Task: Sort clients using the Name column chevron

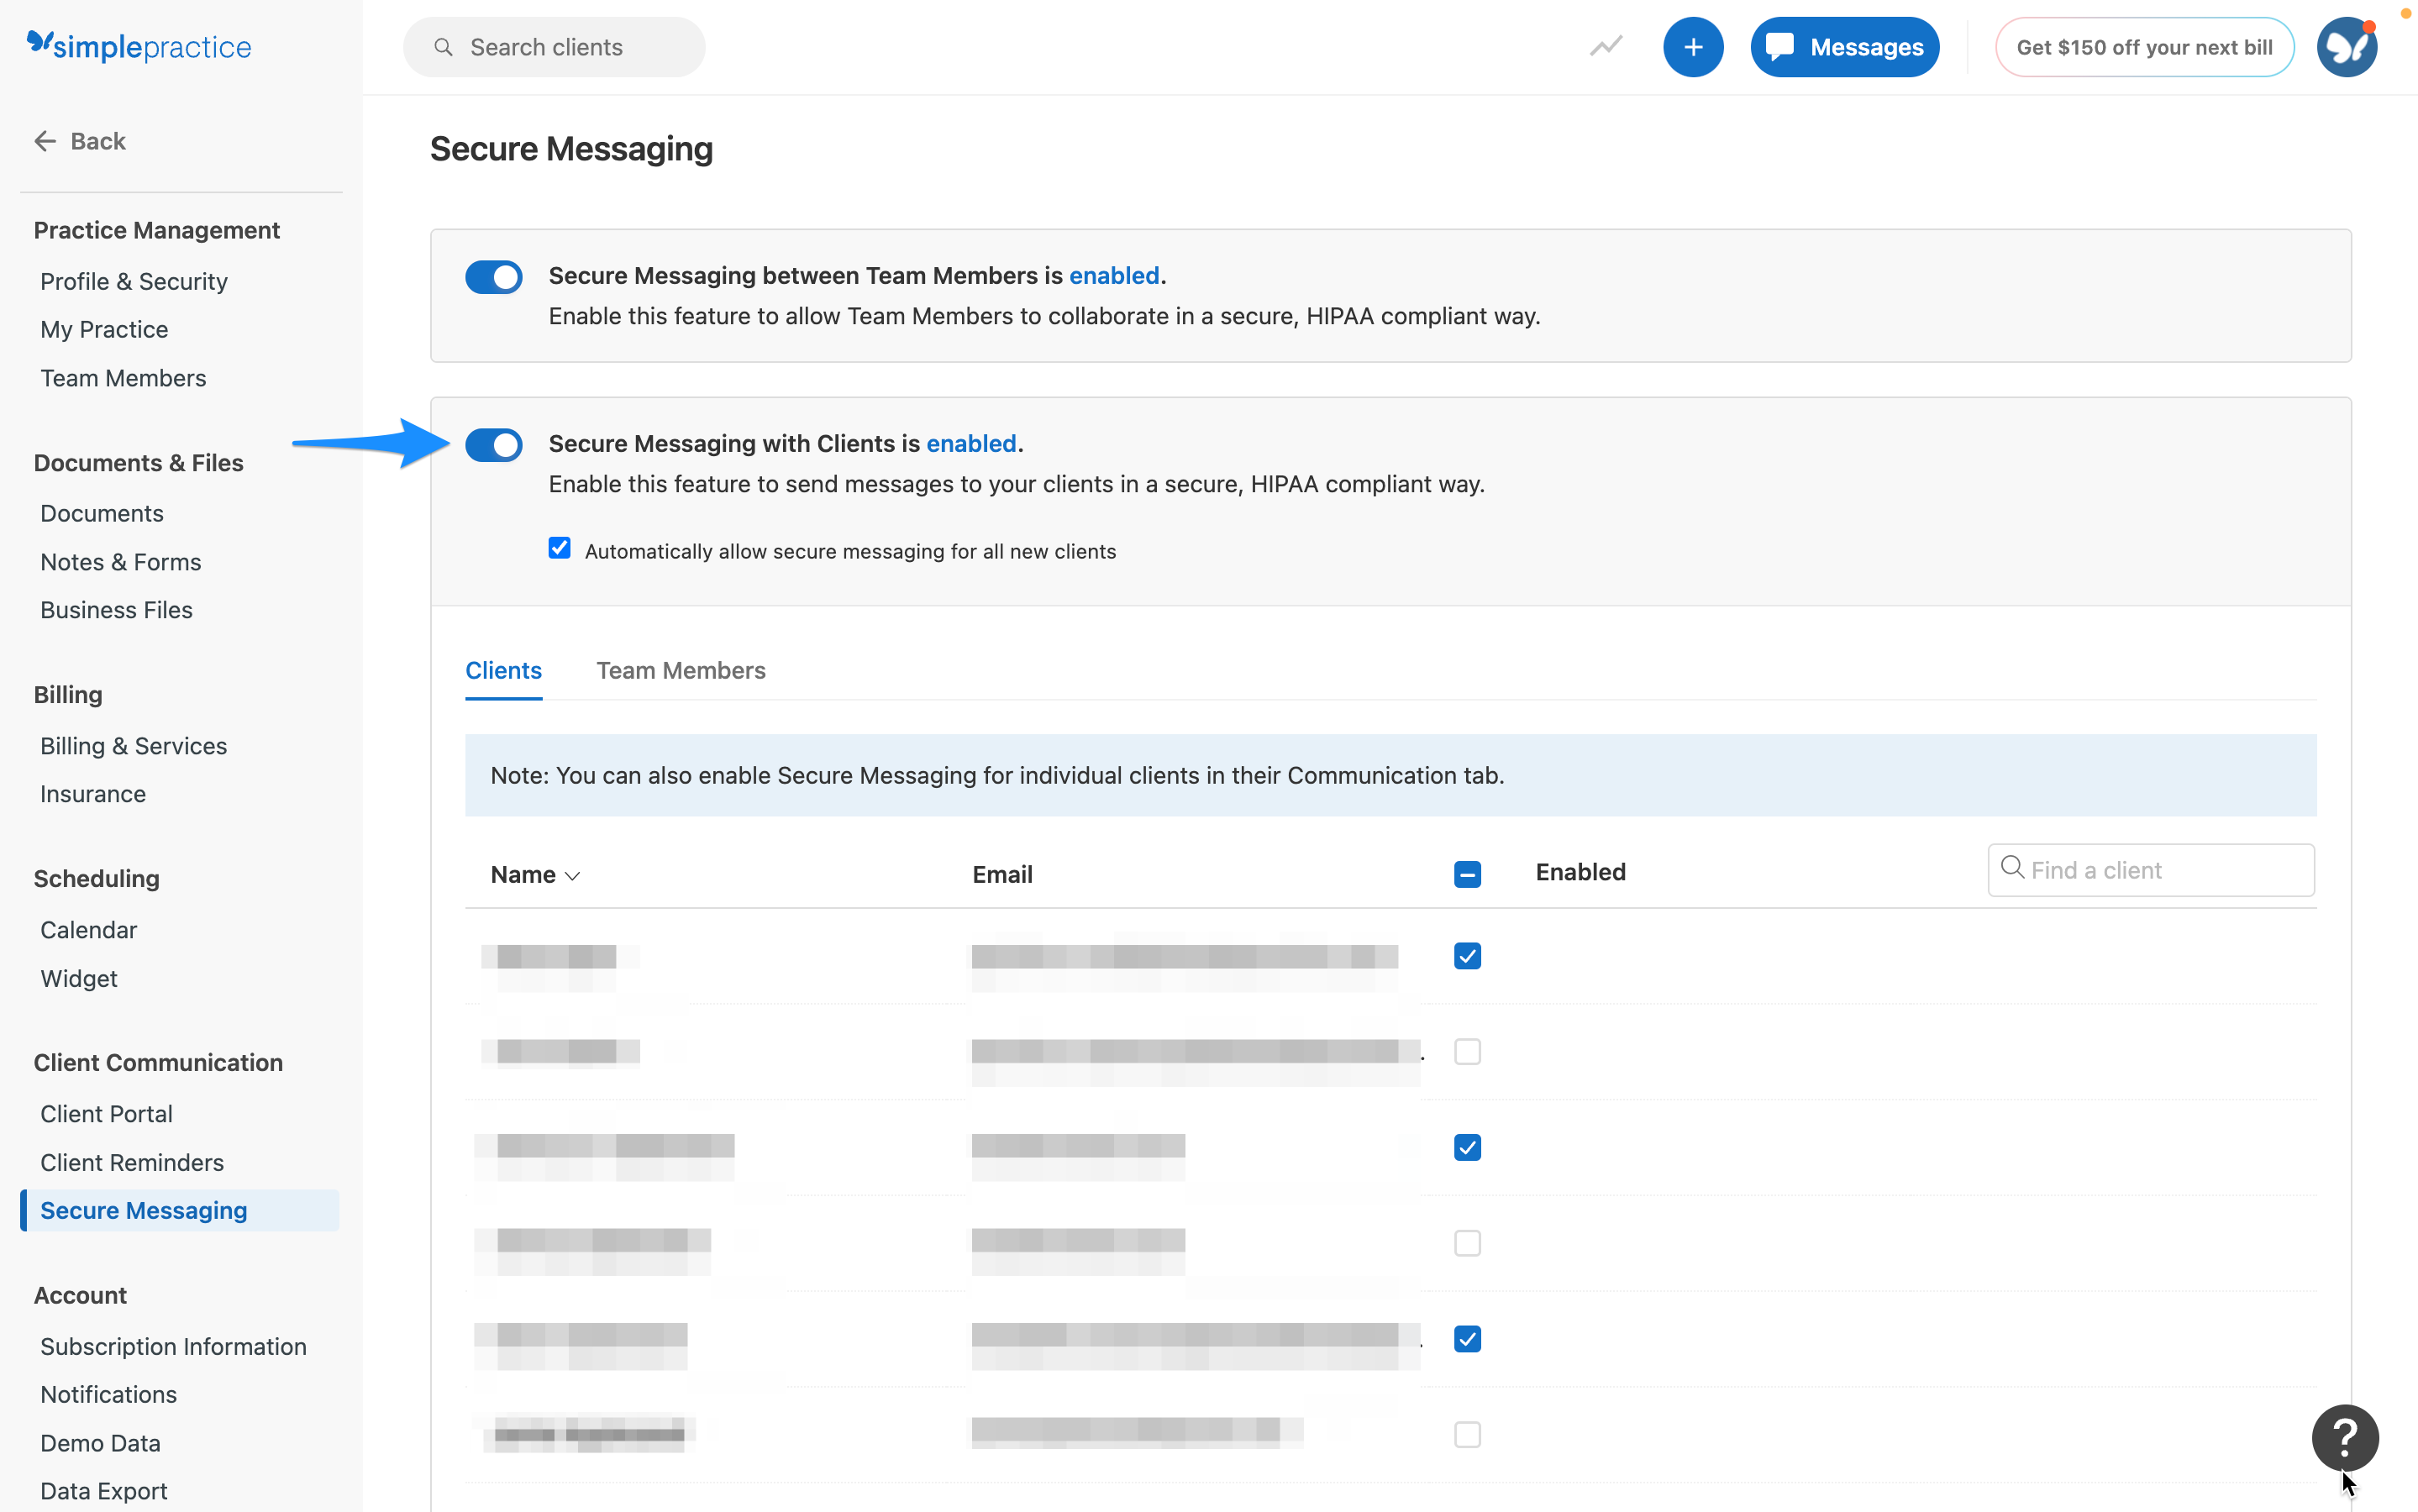Action: (x=573, y=875)
